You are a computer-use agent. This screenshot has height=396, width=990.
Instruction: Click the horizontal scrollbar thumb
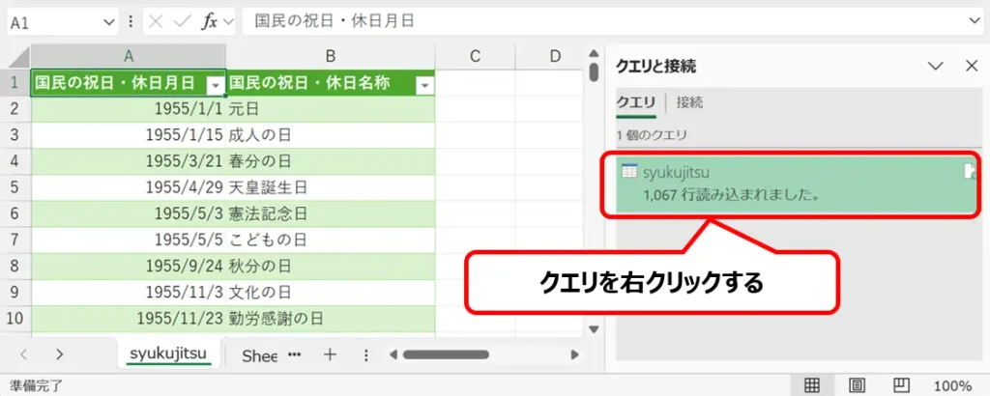[445, 355]
